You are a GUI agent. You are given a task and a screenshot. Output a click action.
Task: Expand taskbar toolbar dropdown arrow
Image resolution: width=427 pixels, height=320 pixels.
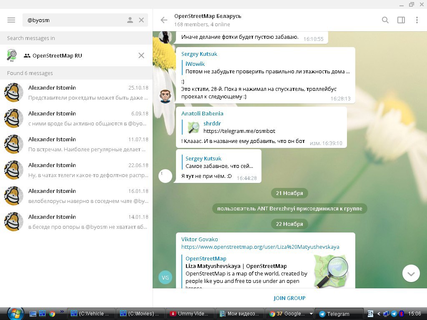point(311,314)
